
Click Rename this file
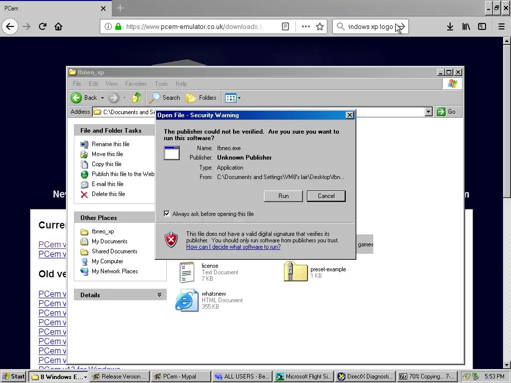[x=110, y=144]
